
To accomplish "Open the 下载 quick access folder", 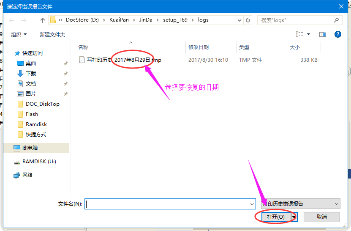I will 30,74.
